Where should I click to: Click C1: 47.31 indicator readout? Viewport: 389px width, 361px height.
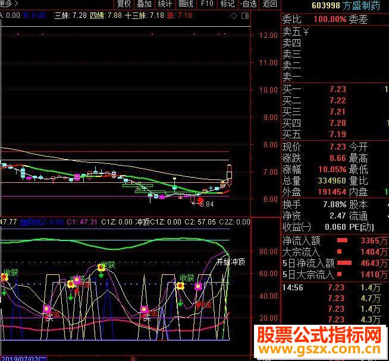[x=82, y=222]
